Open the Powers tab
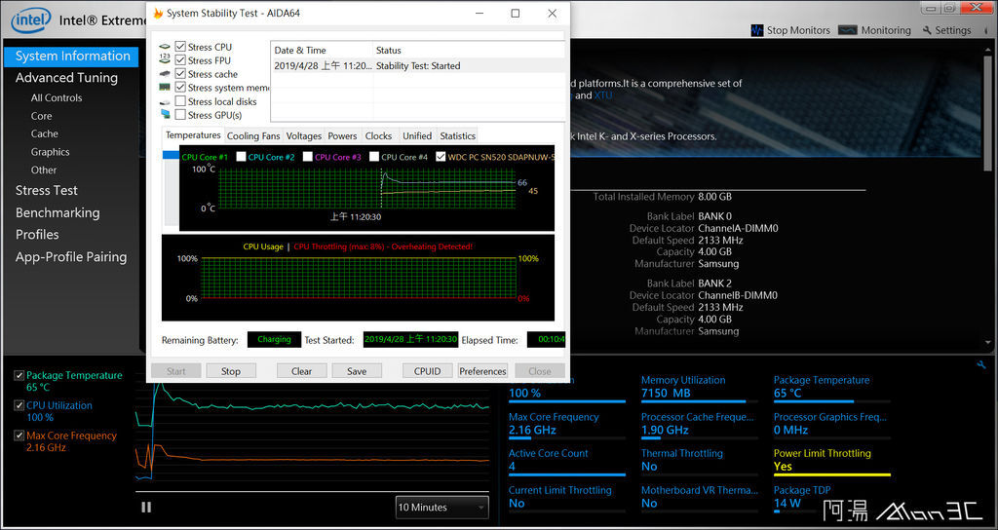This screenshot has width=998, height=530. pos(342,135)
